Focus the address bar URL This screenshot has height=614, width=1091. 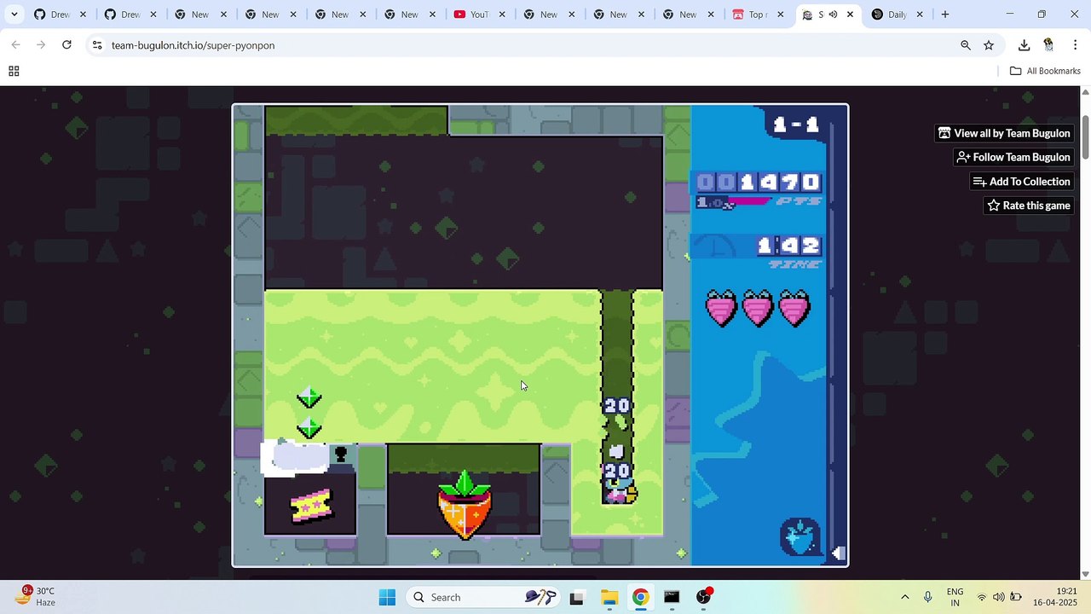pos(193,45)
